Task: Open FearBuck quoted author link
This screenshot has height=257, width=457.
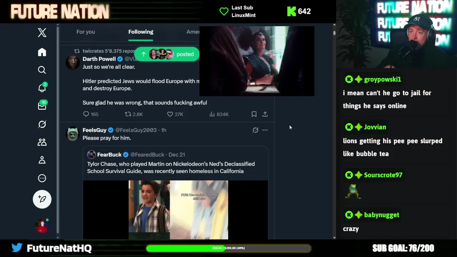Action: [109, 155]
